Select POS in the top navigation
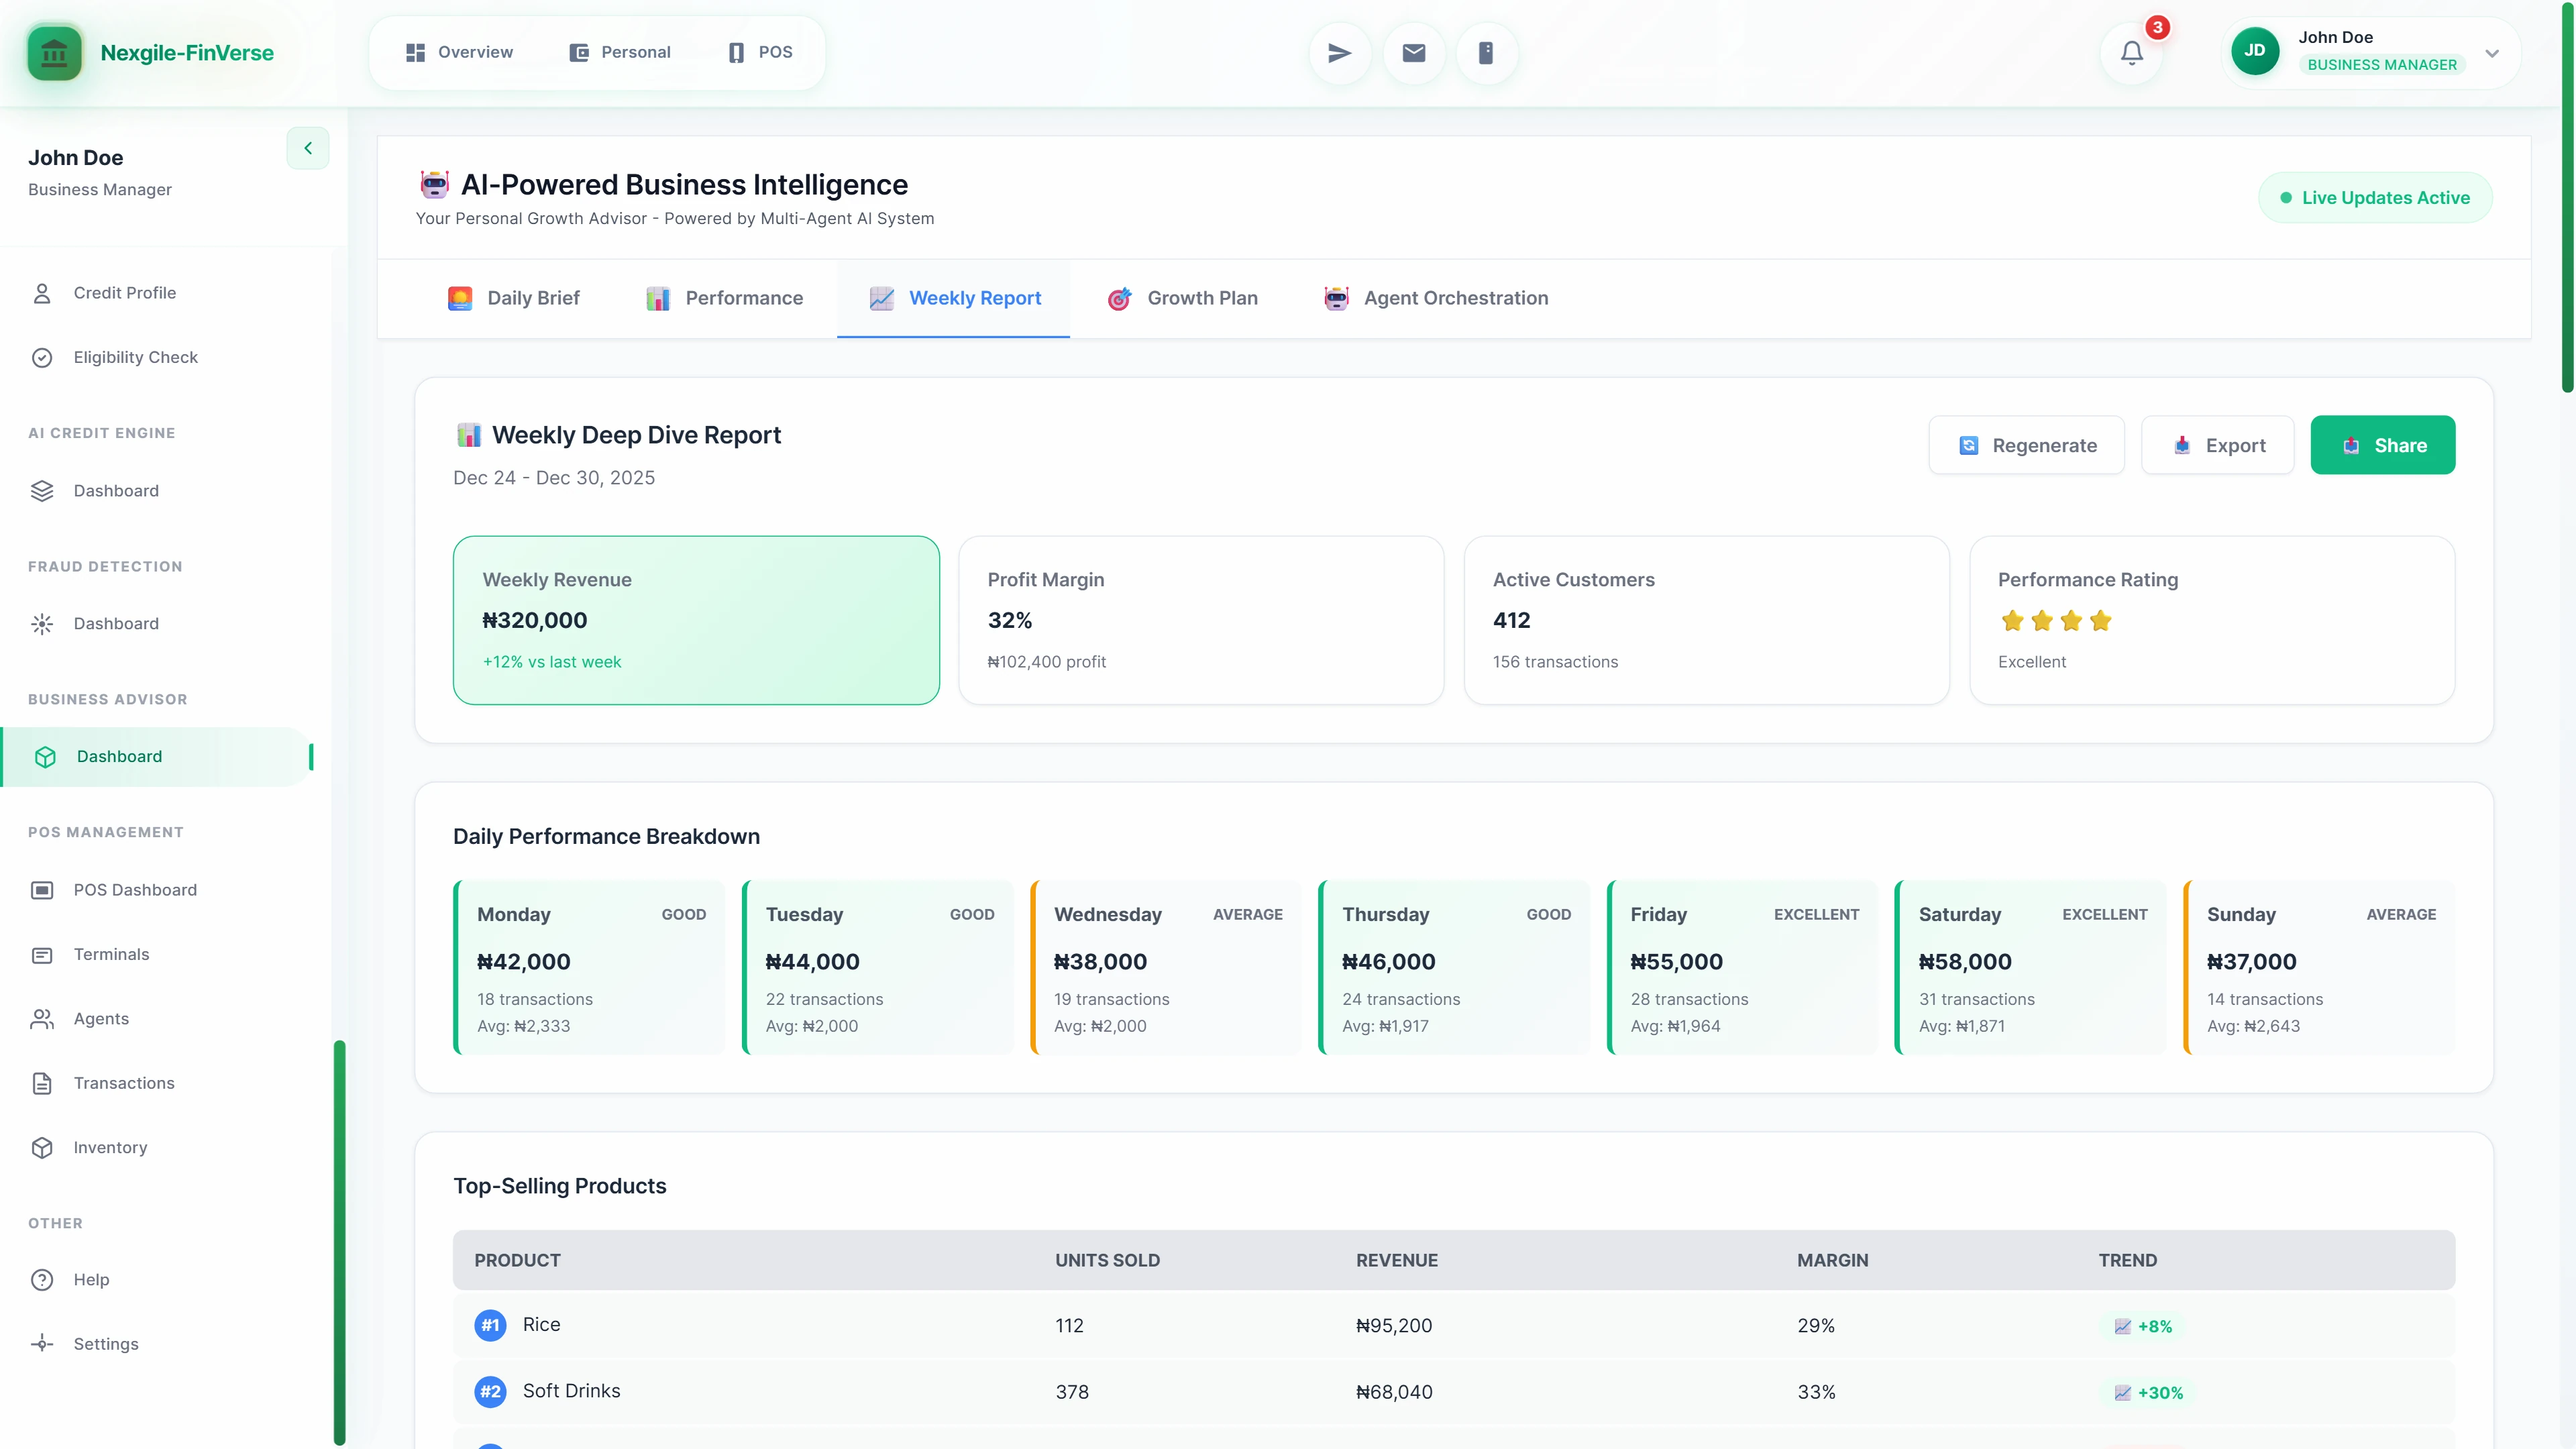 click(x=759, y=52)
